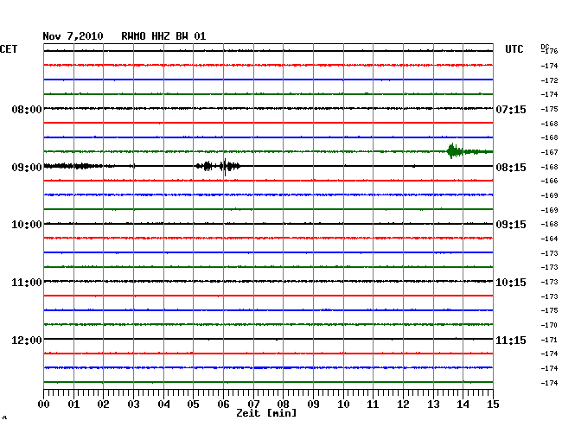
Task: Click the '11:15' UTC time label
Action: coord(511,340)
